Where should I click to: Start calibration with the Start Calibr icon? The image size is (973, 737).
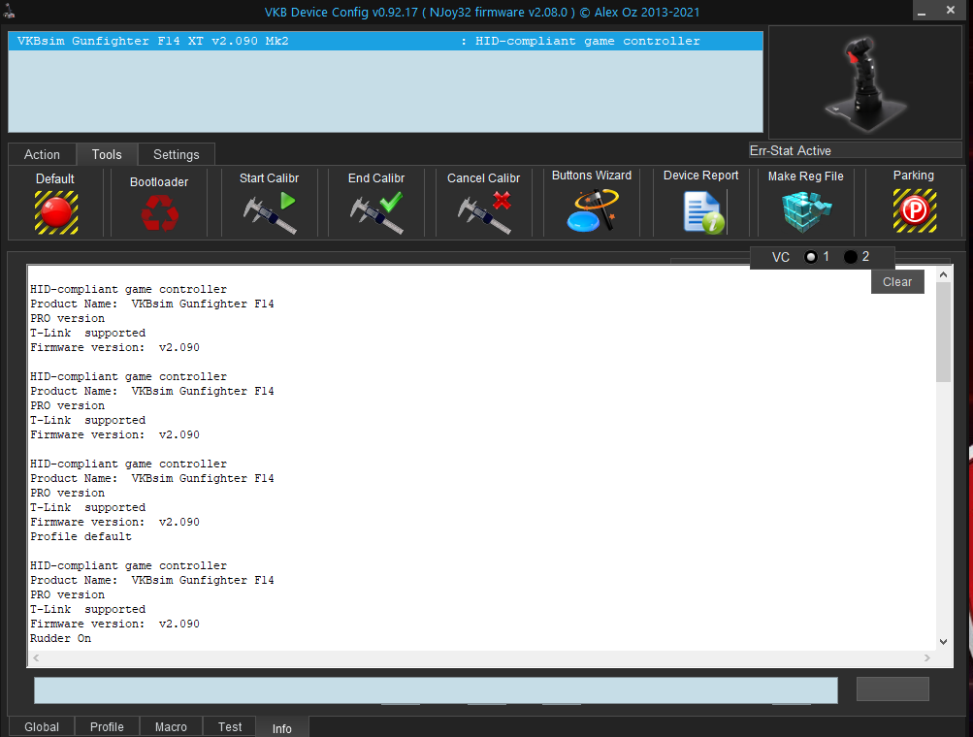(x=270, y=212)
